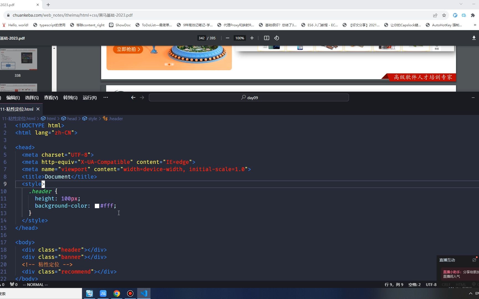The width and height of the screenshot is (479, 299).
Task: Show hidden system tray icons chevron
Action: click(x=470, y=293)
